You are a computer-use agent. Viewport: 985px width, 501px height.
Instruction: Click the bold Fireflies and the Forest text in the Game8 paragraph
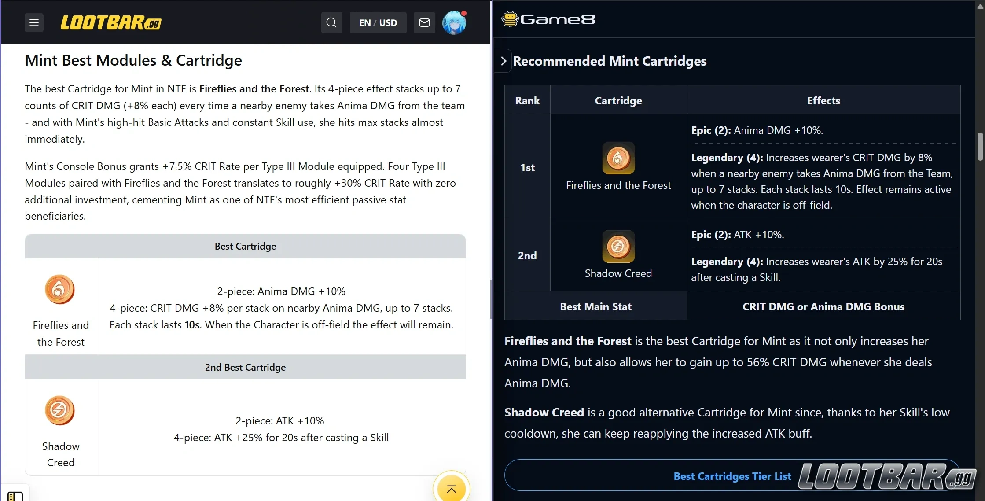coord(568,341)
